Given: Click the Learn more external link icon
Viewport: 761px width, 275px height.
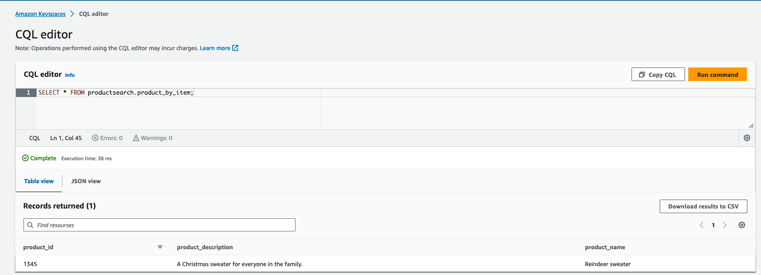Looking at the screenshot, I should point(236,48).
